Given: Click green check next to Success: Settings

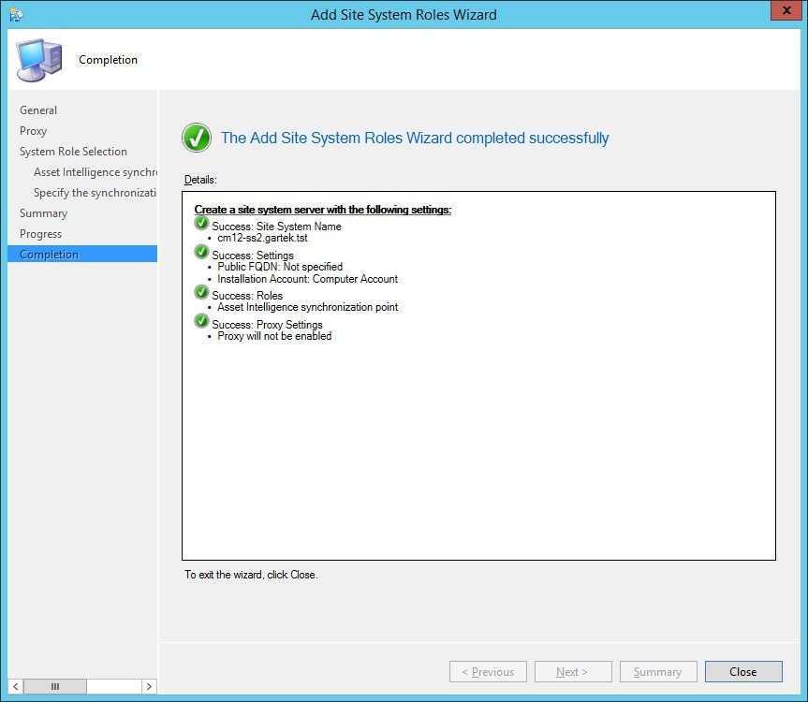Looking at the screenshot, I should click(201, 252).
